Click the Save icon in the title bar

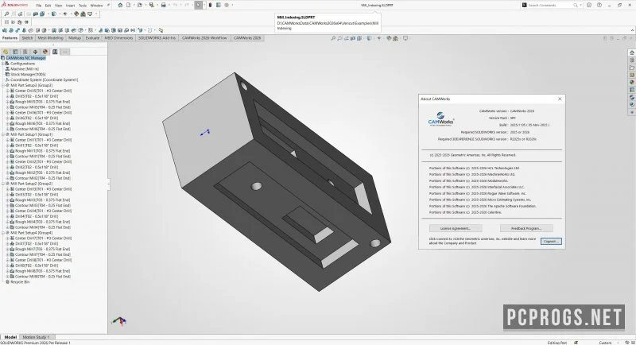click(x=151, y=5)
